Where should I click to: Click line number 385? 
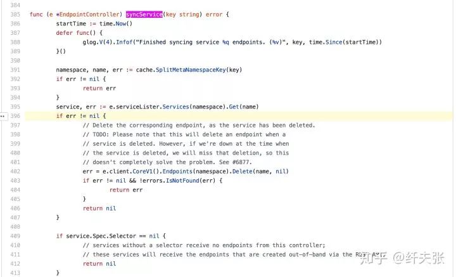tap(15, 14)
